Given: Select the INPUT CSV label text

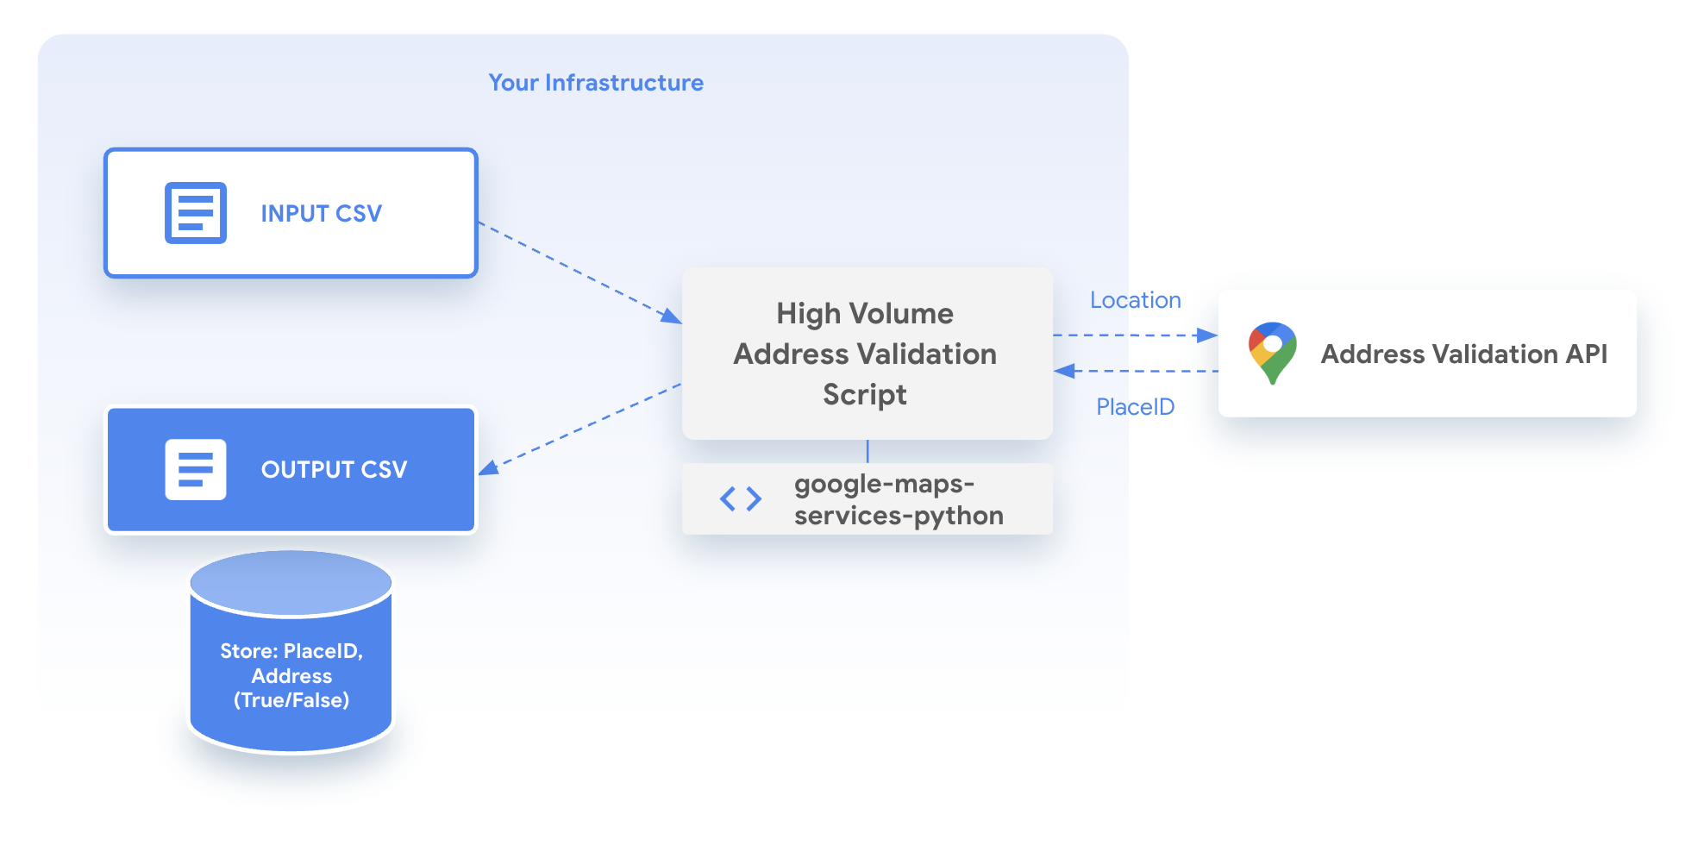Looking at the screenshot, I should [x=321, y=214].
